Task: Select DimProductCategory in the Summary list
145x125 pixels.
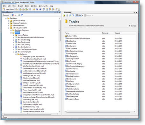Action: pyautogui.click(x=75, y=64)
